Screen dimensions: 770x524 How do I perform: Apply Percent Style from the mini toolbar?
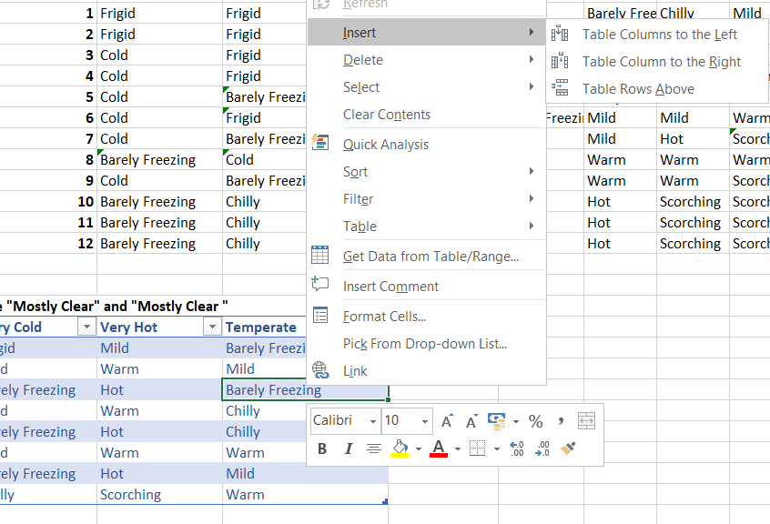click(x=535, y=420)
